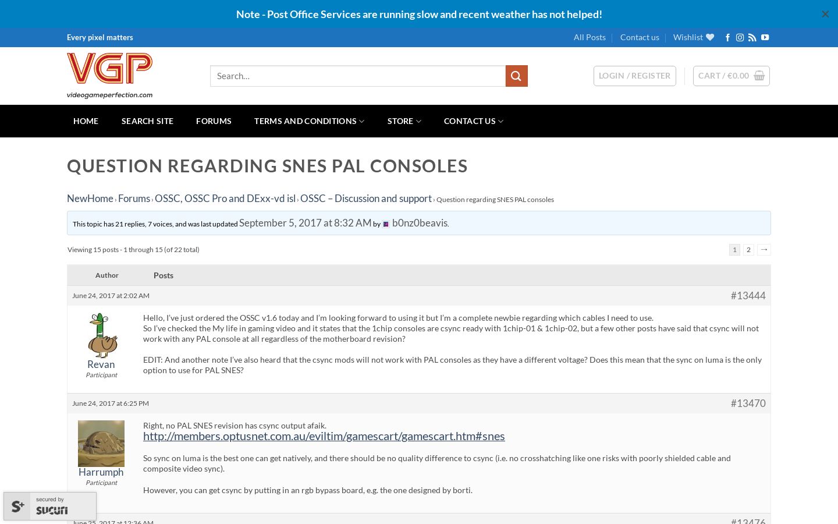
Task: Open Revan's duck avatar
Action: coord(102,335)
